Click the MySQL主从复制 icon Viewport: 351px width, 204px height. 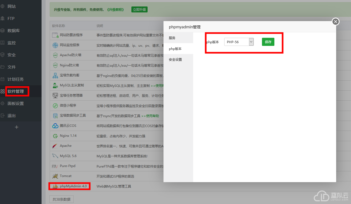[x=55, y=86]
